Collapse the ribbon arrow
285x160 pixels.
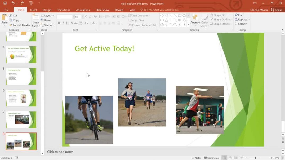coord(282,30)
